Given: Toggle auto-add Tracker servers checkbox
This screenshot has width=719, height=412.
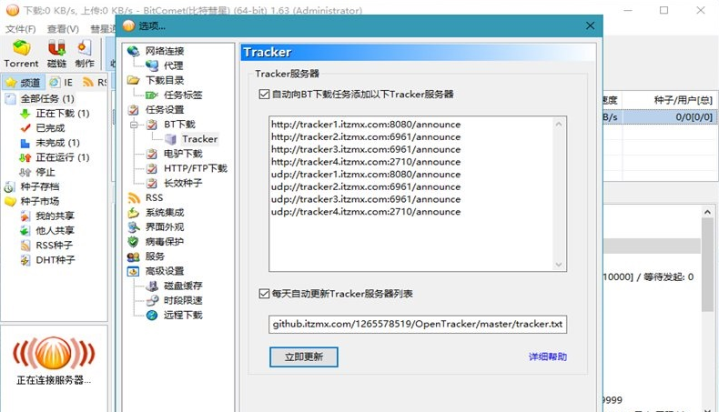Looking at the screenshot, I should click(264, 95).
